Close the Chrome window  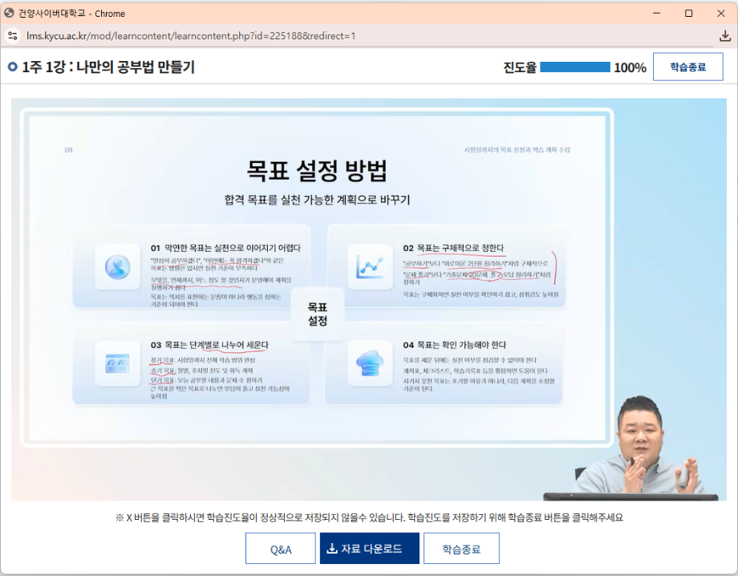(720, 13)
